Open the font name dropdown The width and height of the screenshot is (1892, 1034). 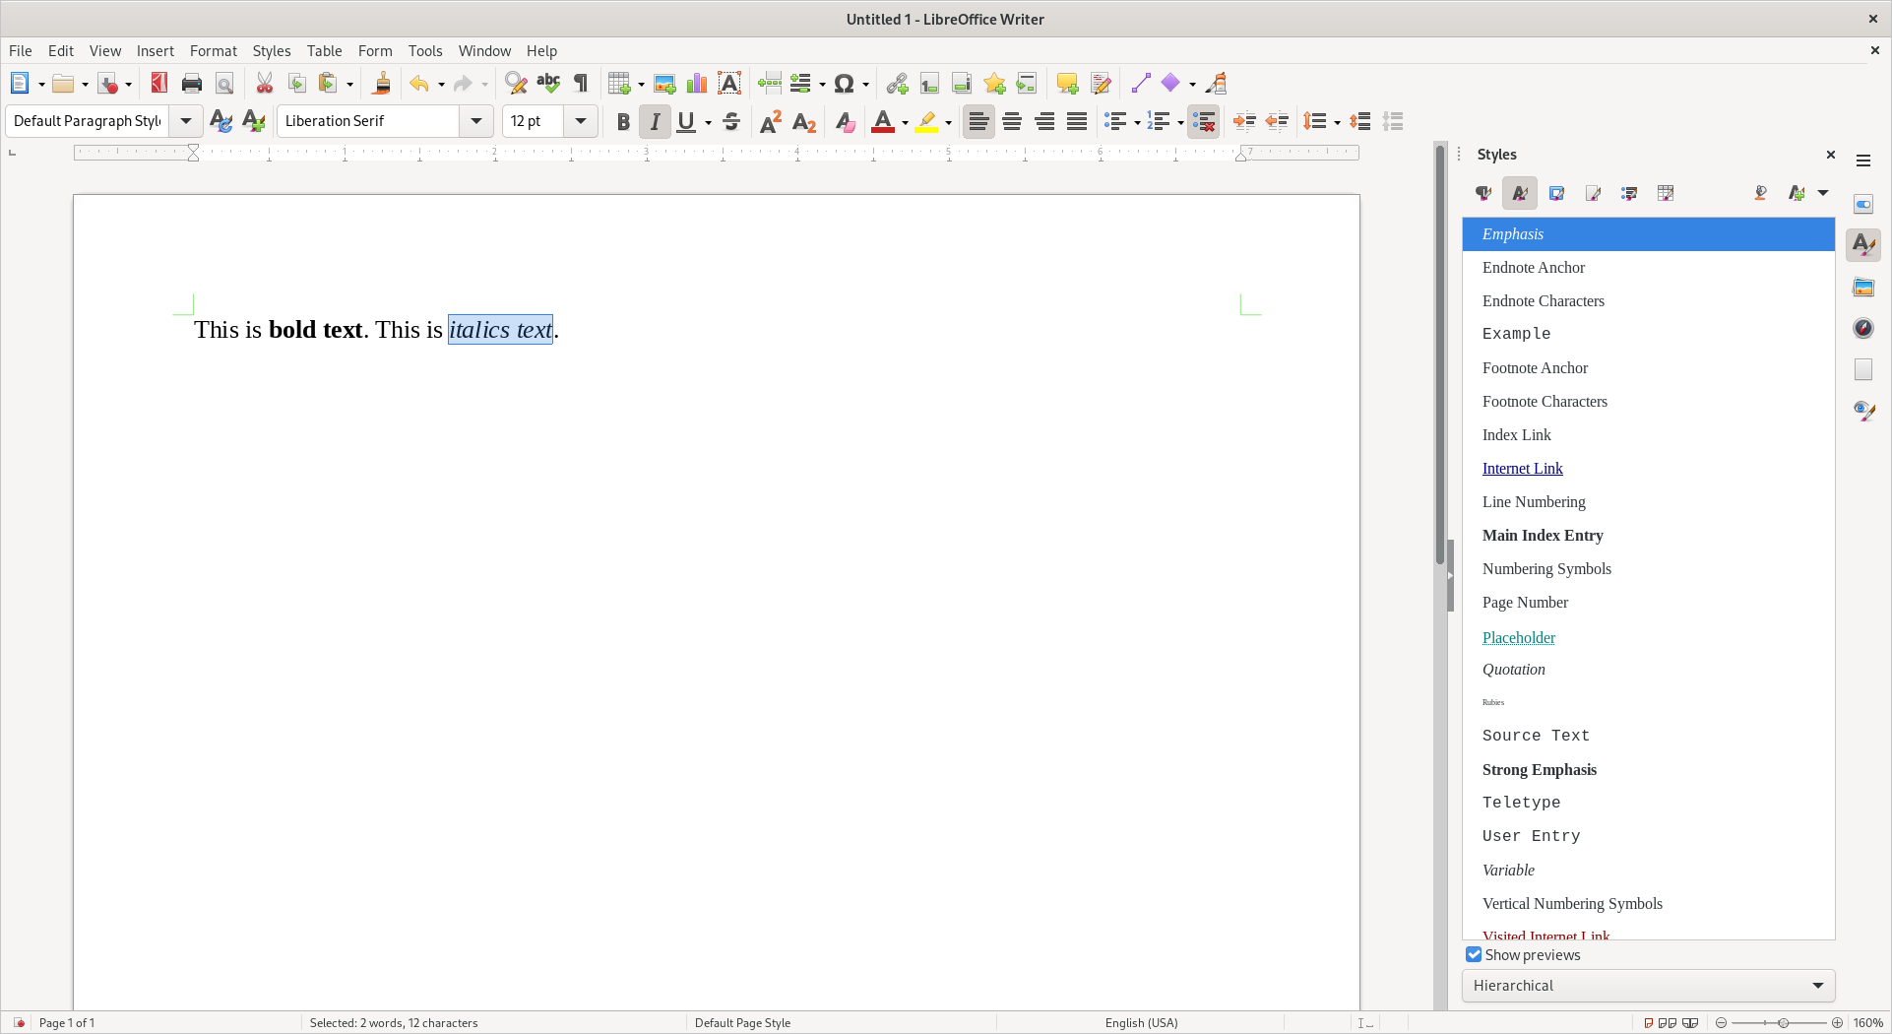pyautogui.click(x=476, y=120)
